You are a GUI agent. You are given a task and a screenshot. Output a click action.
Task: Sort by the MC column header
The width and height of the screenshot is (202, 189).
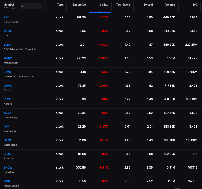point(195,4)
